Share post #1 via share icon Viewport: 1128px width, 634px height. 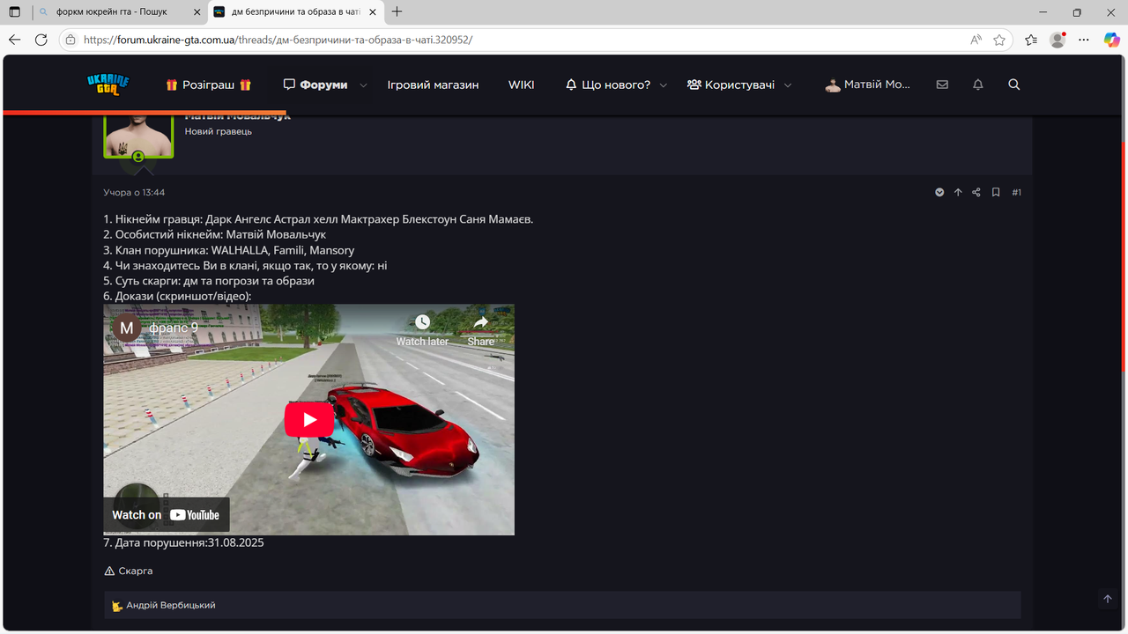point(976,192)
